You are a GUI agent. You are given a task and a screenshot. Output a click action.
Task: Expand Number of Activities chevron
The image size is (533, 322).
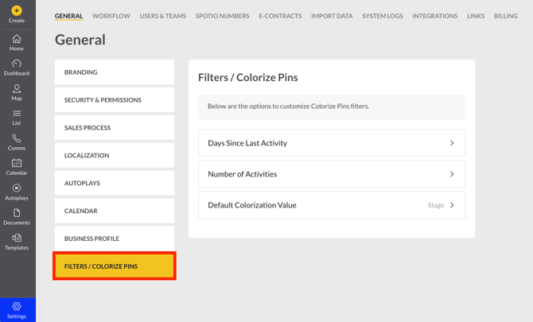point(452,174)
